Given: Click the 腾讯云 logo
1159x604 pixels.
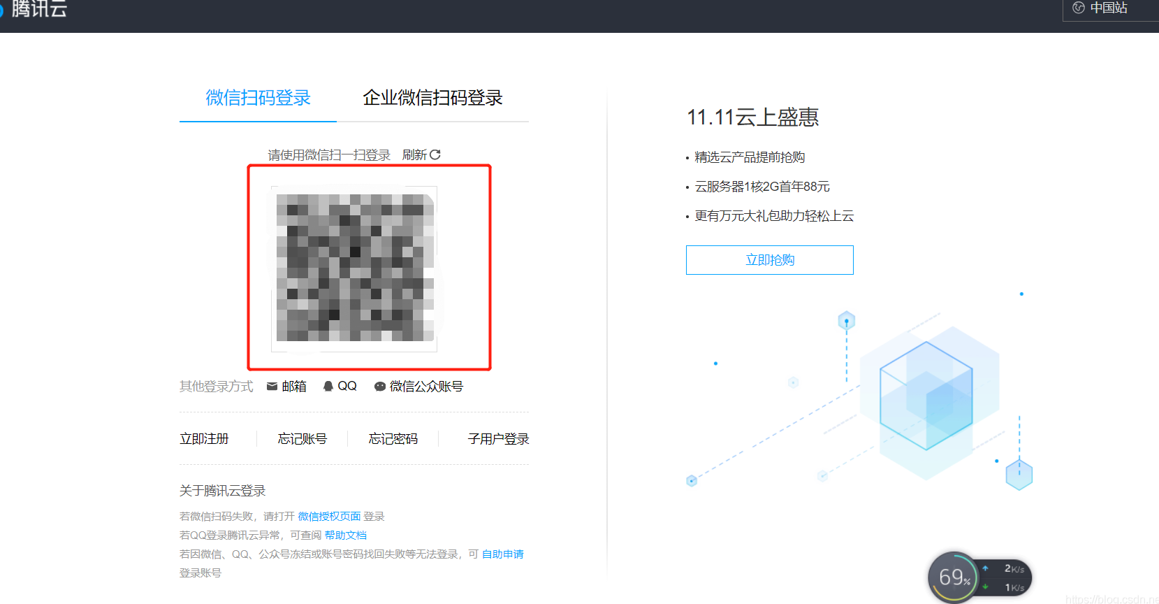Looking at the screenshot, I should (x=34, y=8).
